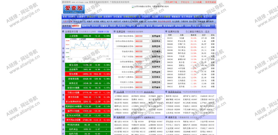Click DDX在线排行 link in ddx panel
The height and width of the screenshot is (135, 278).
click(149, 92)
